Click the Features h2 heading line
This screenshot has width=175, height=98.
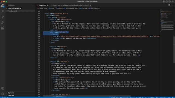[x=58, y=63]
